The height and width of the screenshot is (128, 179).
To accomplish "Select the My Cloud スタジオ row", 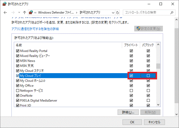I will coord(85,71).
